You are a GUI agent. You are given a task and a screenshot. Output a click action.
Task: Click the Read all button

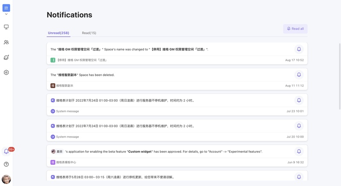pos(295,29)
